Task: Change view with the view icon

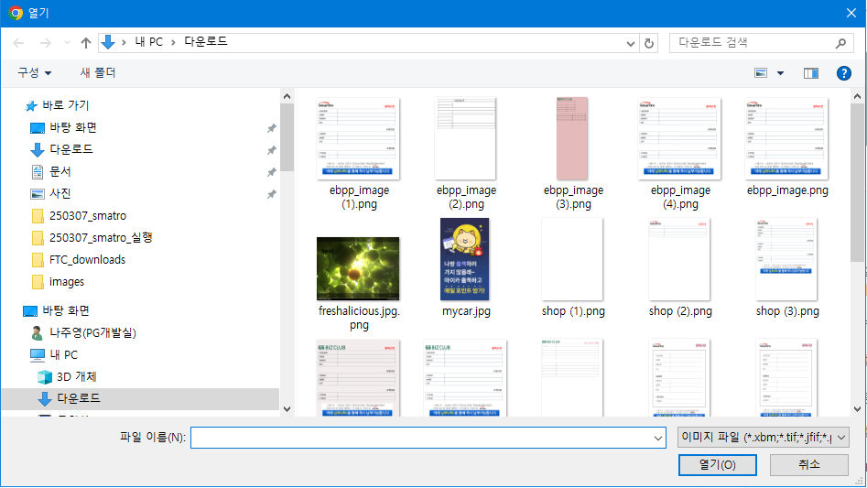Action: click(761, 73)
